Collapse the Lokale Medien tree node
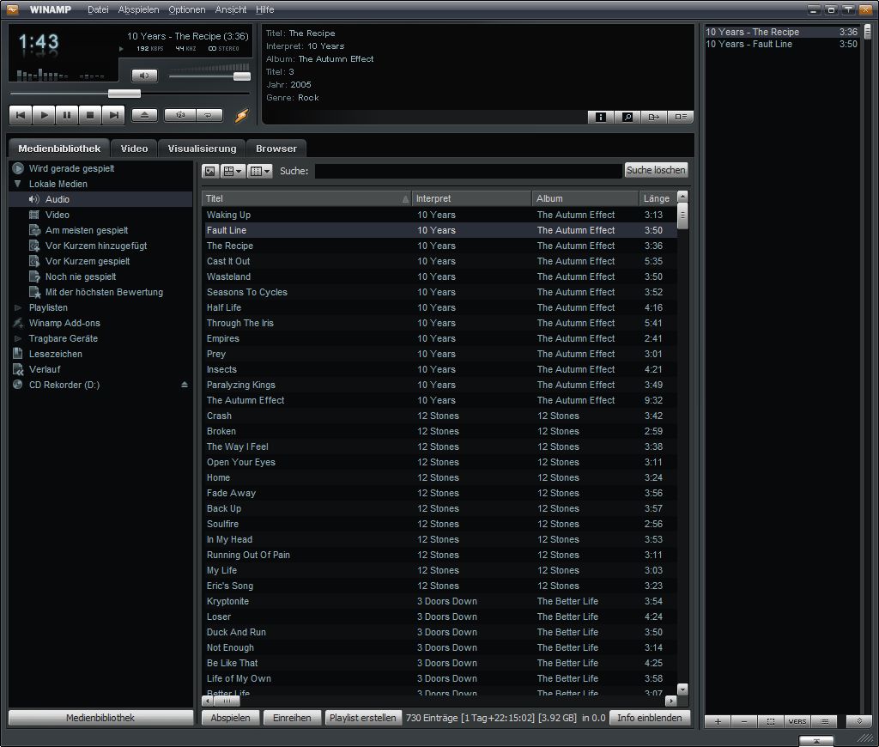 pos(18,184)
